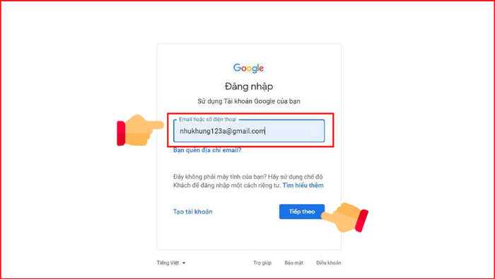
Task: Click the word Khách in guest note
Action: pyautogui.click(x=181, y=186)
